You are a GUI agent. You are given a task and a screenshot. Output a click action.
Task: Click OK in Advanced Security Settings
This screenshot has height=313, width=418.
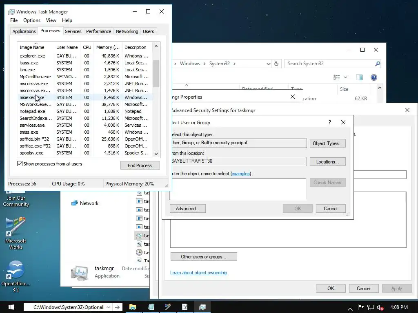(x=331, y=288)
